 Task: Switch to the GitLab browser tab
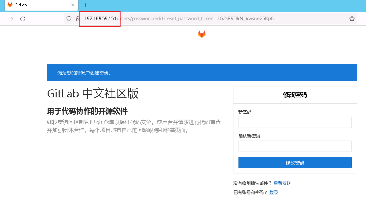coord(37,5)
